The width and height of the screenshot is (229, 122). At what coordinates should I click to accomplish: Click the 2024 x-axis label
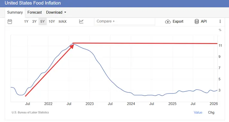pos(131,104)
